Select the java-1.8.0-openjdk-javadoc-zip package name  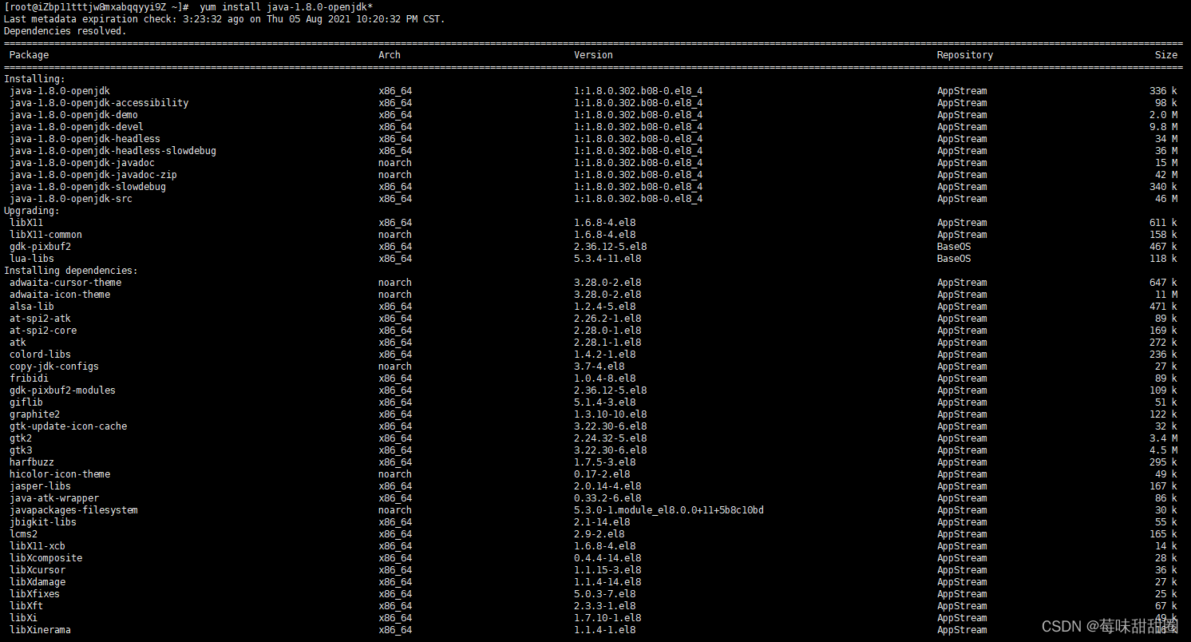pyautogui.click(x=93, y=175)
